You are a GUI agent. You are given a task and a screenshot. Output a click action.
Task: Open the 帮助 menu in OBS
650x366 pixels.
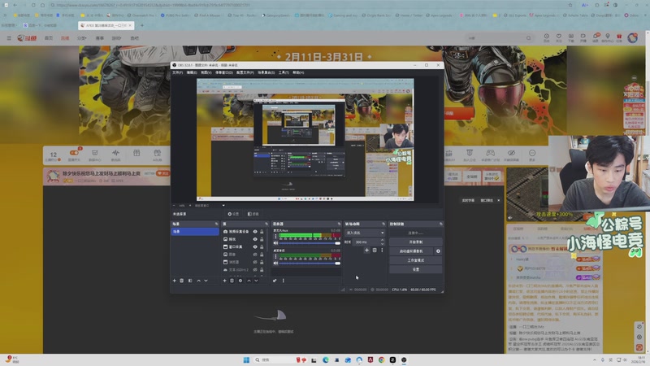(x=298, y=72)
